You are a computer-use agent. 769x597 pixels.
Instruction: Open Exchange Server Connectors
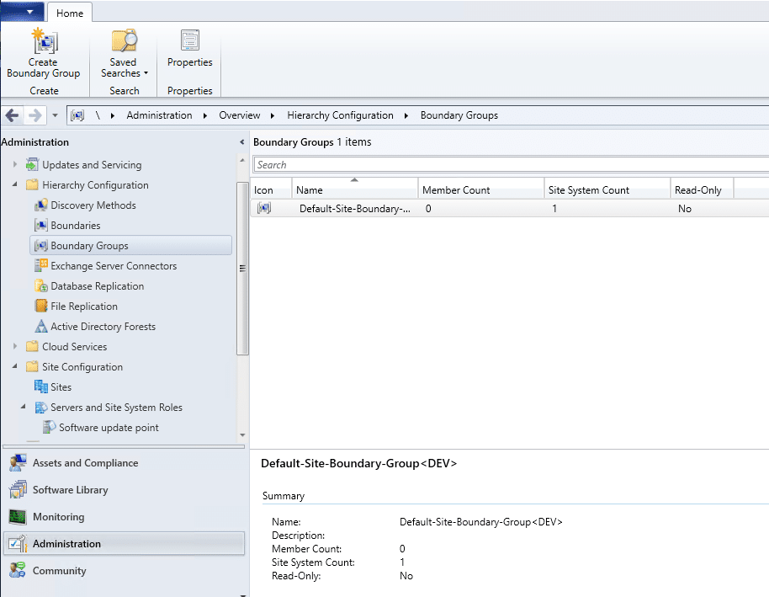(113, 265)
